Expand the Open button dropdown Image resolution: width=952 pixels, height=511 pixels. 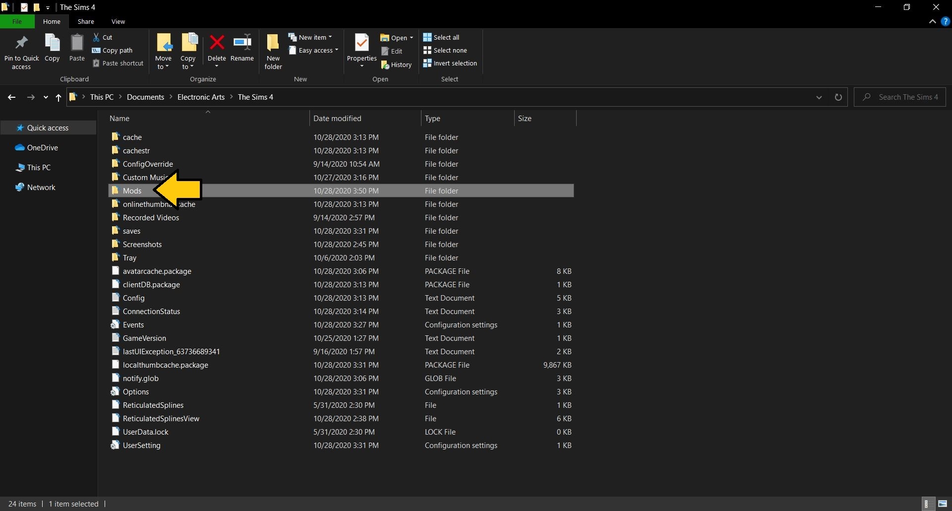412,38
